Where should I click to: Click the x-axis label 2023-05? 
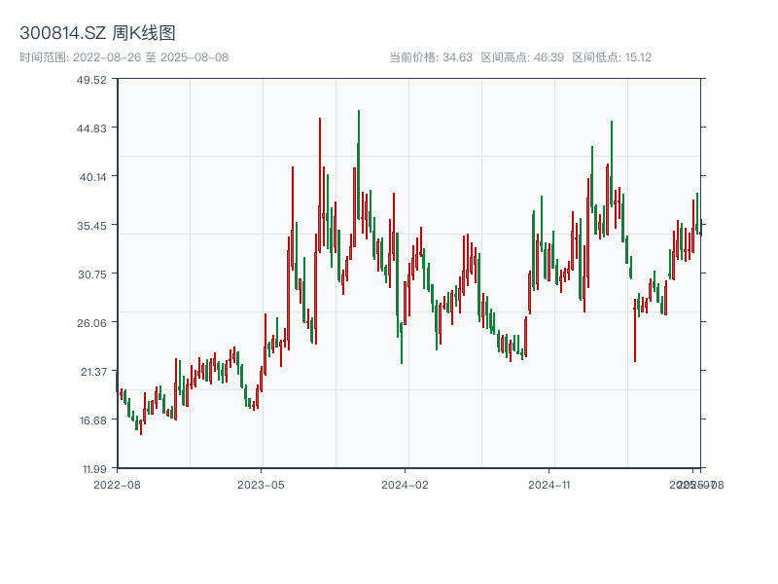coord(261,485)
